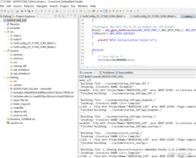Expand the Binaries tree node

coord(5,24)
